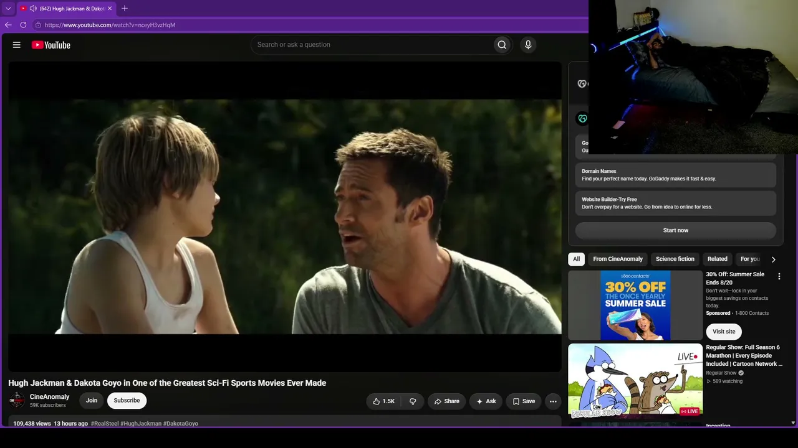The image size is (798, 448).
Task: Open the Regular Show live stream thumbnail
Action: (x=635, y=381)
